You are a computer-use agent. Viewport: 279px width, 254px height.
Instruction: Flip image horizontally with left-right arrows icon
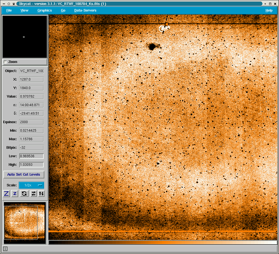pos(33,194)
